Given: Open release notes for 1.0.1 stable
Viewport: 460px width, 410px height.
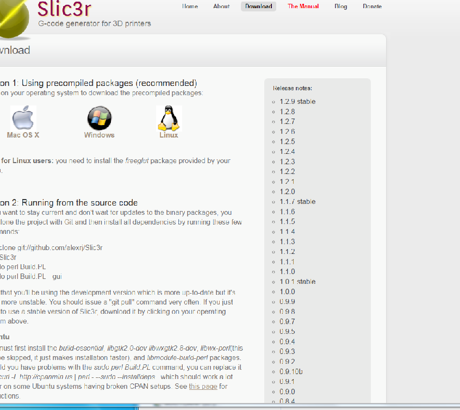Looking at the screenshot, I should pyautogui.click(x=297, y=282).
